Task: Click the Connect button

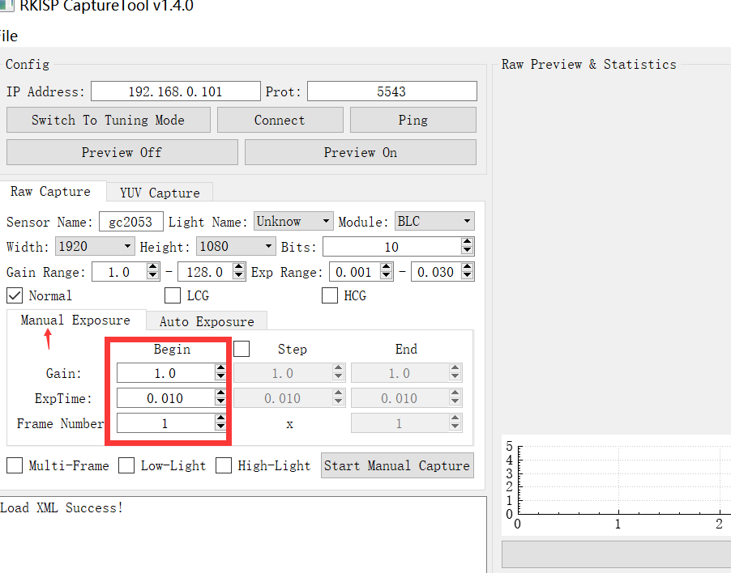Action: coord(280,120)
